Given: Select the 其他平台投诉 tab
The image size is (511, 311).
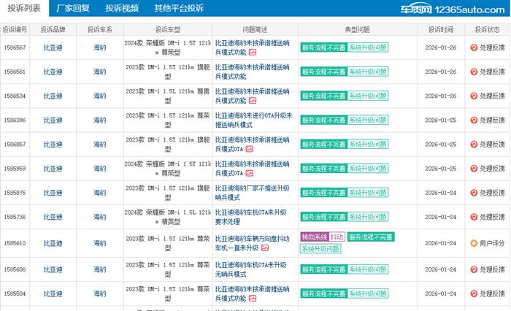Looking at the screenshot, I should pos(178,8).
